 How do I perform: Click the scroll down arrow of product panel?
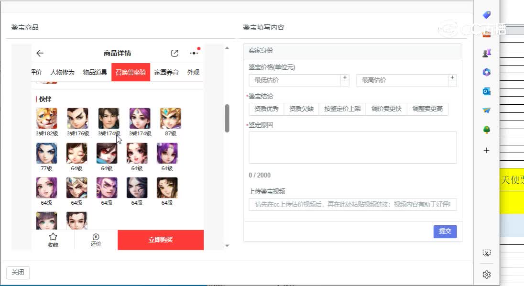227,245
